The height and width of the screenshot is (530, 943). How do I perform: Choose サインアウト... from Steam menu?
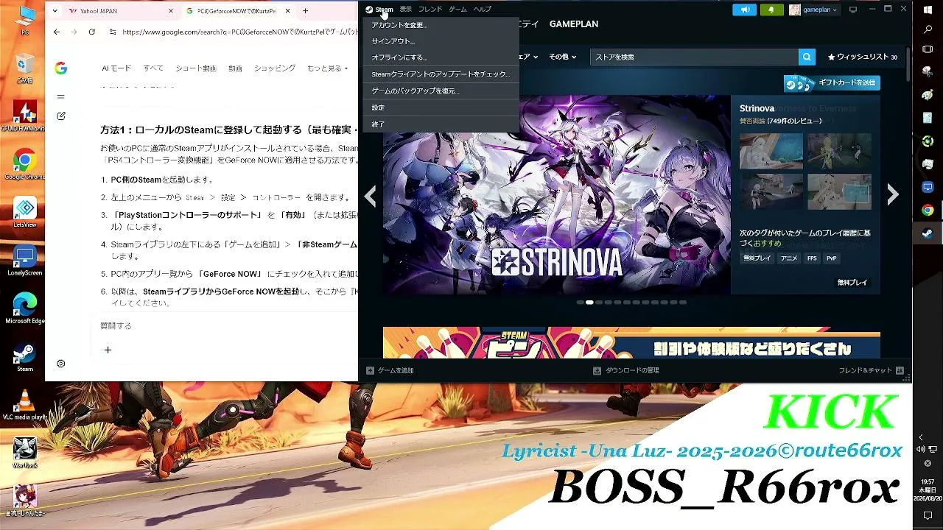(441, 41)
